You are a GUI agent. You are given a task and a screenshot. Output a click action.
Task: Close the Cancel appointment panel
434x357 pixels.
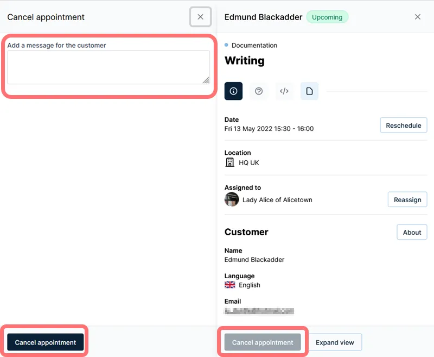pyautogui.click(x=200, y=17)
